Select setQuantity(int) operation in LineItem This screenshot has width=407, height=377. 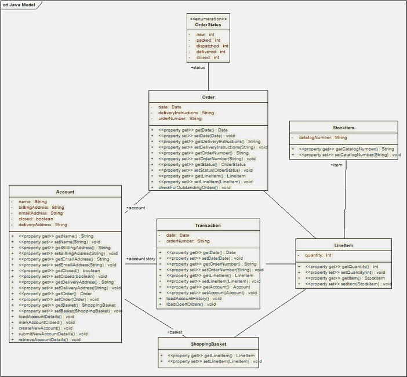(345, 273)
